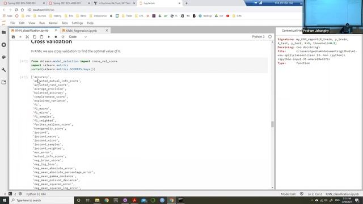The width and height of the screenshot is (363, 204).
Task: Close the KNN_Regression.ipynb tab
Action: tap(107, 31)
